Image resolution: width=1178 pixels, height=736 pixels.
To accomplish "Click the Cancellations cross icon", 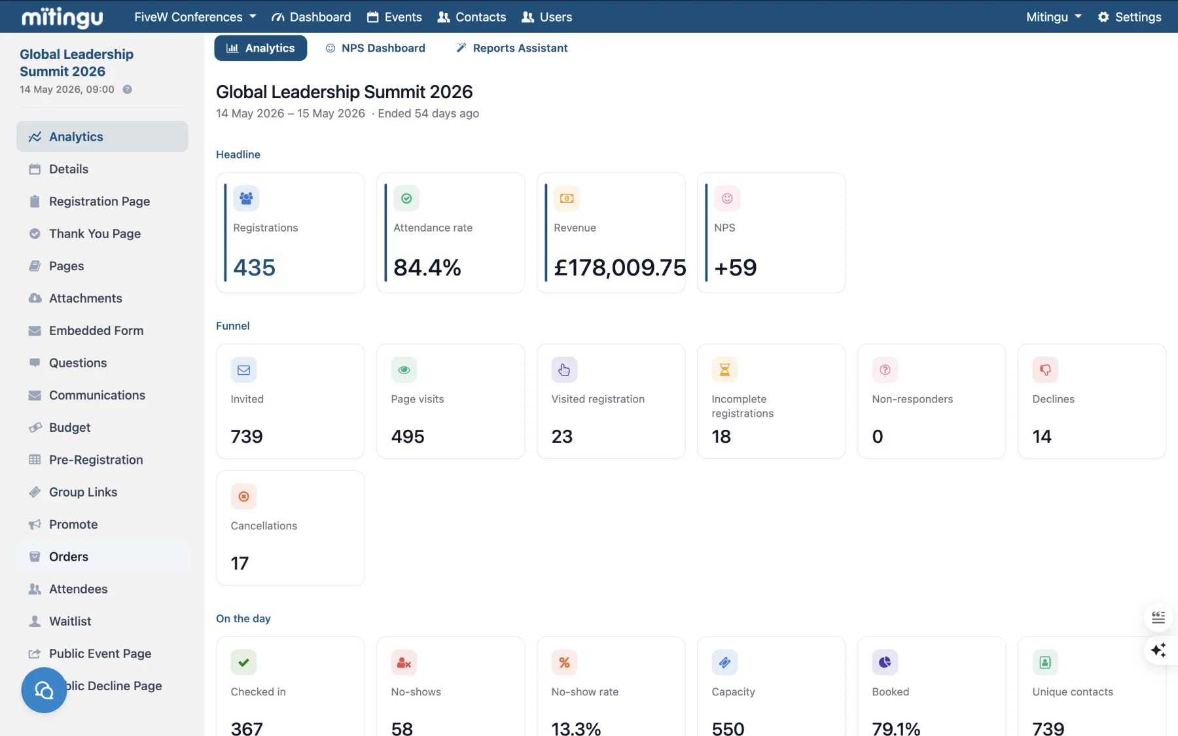I will [243, 497].
